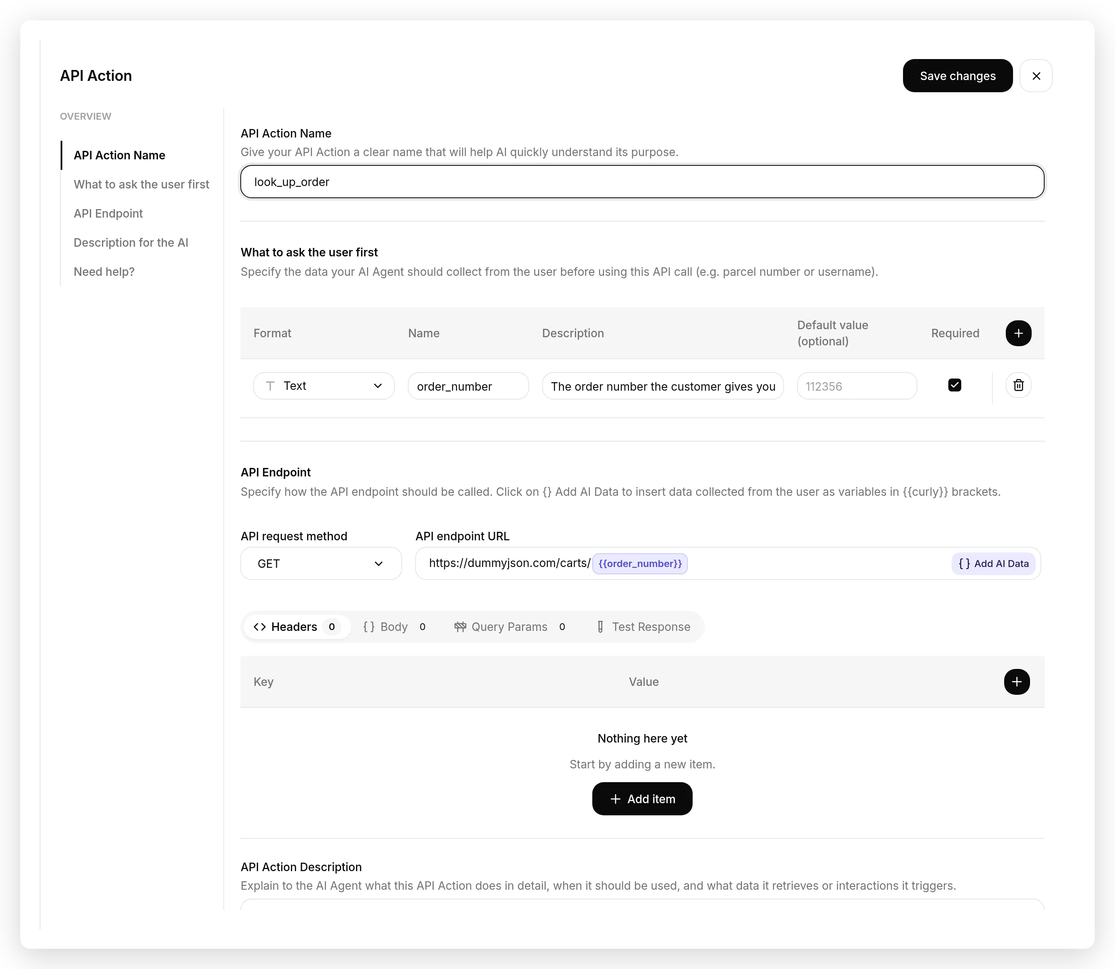Click the API endpoint URL label

462,536
